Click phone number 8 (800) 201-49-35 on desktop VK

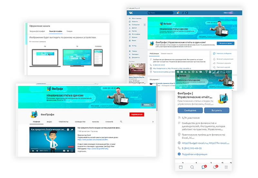pyautogui.click(x=159, y=65)
